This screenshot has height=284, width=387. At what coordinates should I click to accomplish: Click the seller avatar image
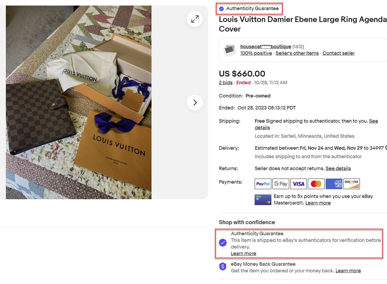pyautogui.click(x=229, y=50)
